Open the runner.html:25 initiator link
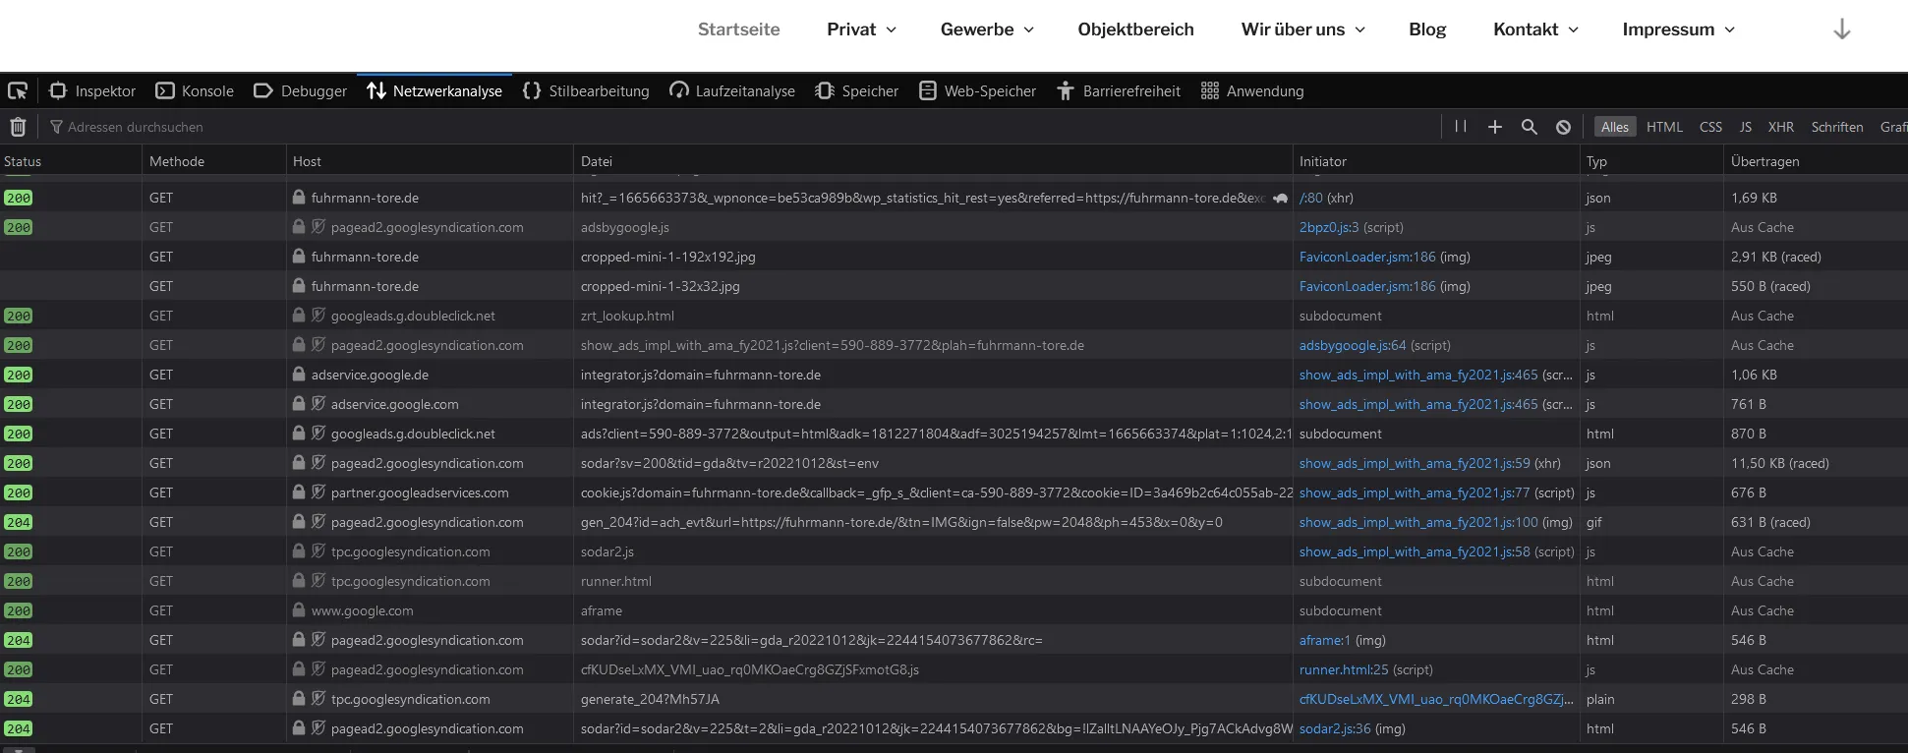 (x=1344, y=669)
